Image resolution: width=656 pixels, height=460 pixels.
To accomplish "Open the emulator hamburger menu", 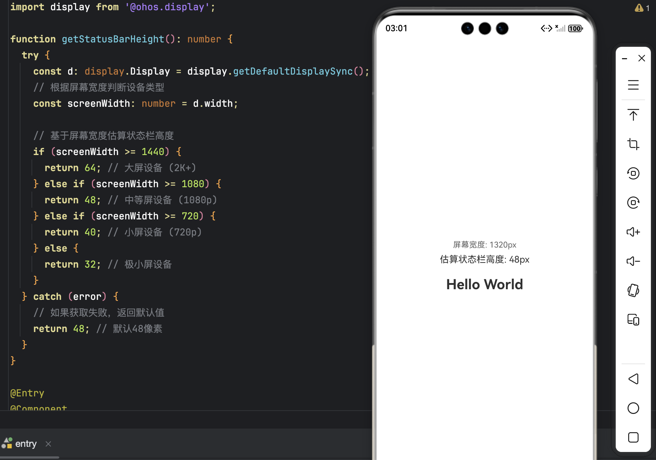I will point(633,85).
